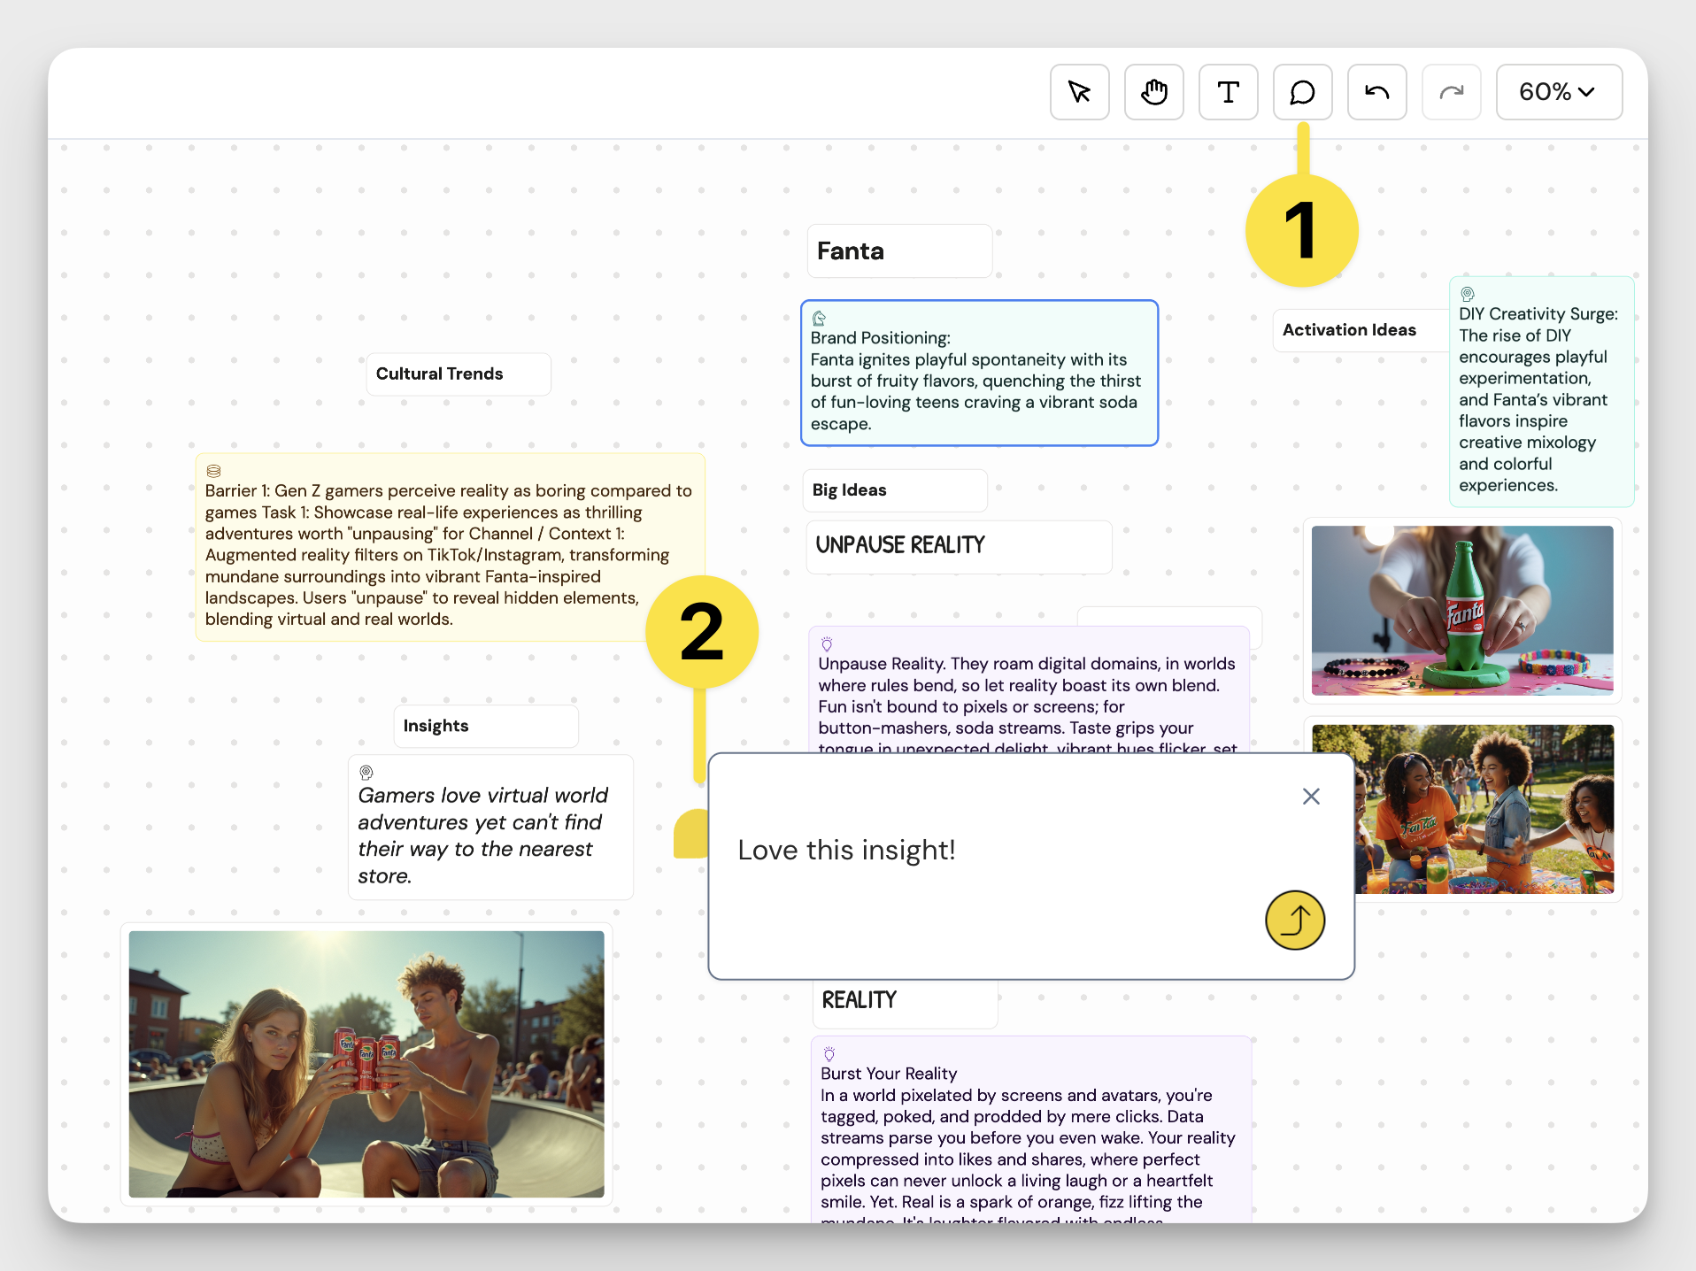
Task: Select the comment tool
Action: [1302, 92]
